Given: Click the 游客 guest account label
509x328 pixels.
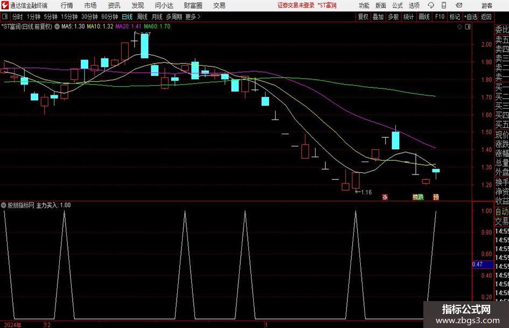Looking at the screenshot, I should tap(486, 5).
